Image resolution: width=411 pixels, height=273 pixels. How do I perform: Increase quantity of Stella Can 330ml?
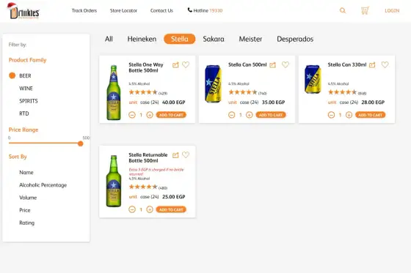coord(349,115)
